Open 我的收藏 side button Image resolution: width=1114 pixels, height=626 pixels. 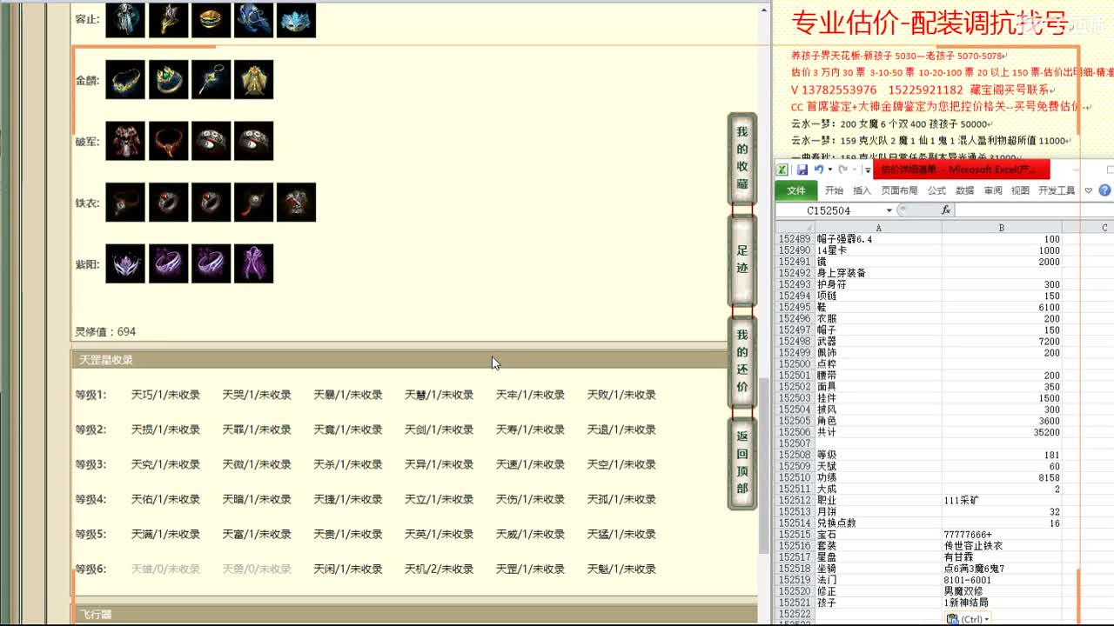pos(742,157)
